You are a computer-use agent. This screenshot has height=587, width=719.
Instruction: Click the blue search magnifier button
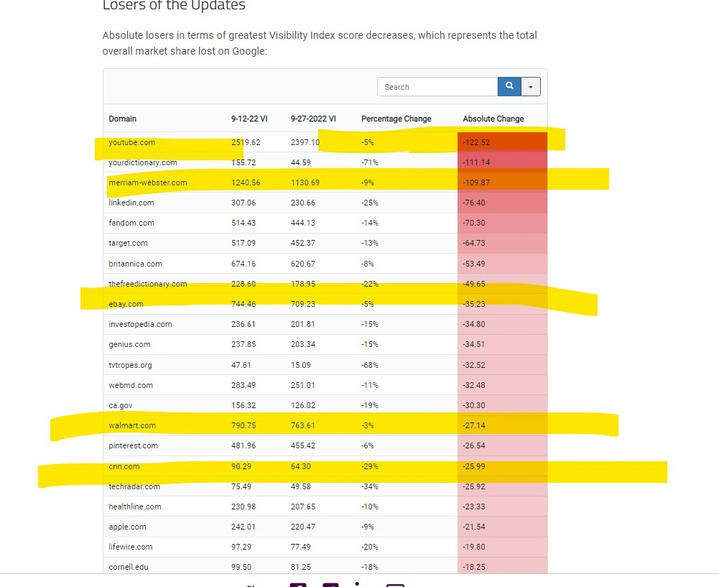click(509, 86)
